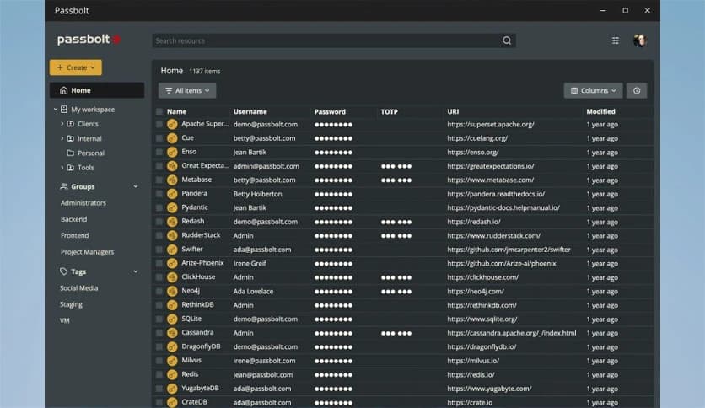This screenshot has height=408, width=705.
Task: Sort by the Username column header
Action: tap(250, 111)
